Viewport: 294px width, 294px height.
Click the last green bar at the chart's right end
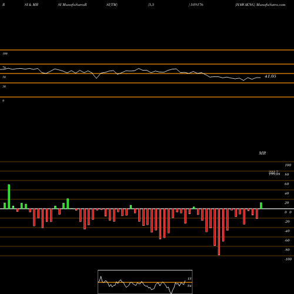[261, 206]
